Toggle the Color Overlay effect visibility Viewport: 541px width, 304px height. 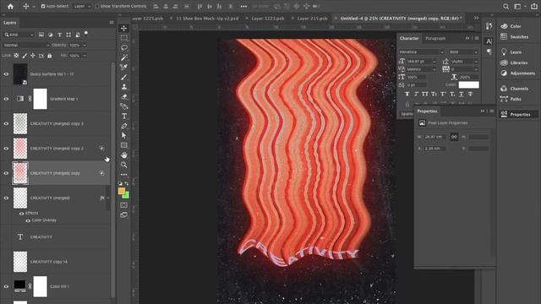coord(28,220)
